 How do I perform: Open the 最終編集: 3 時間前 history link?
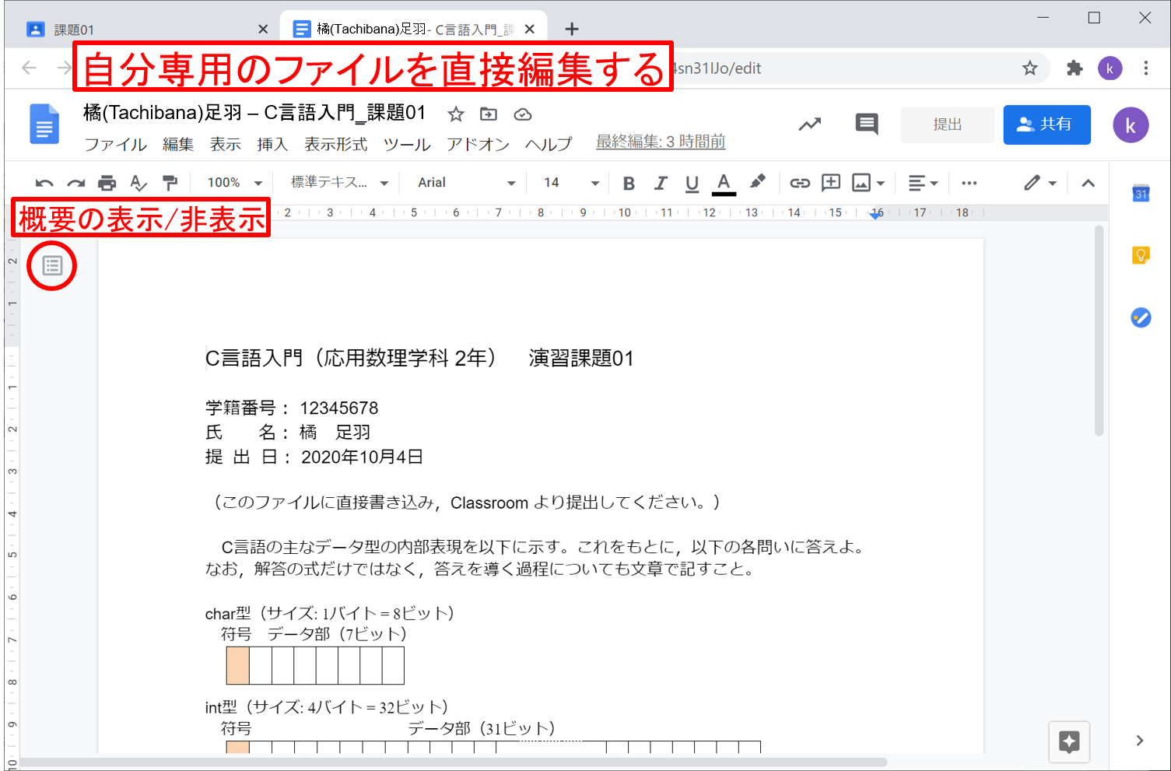[661, 142]
